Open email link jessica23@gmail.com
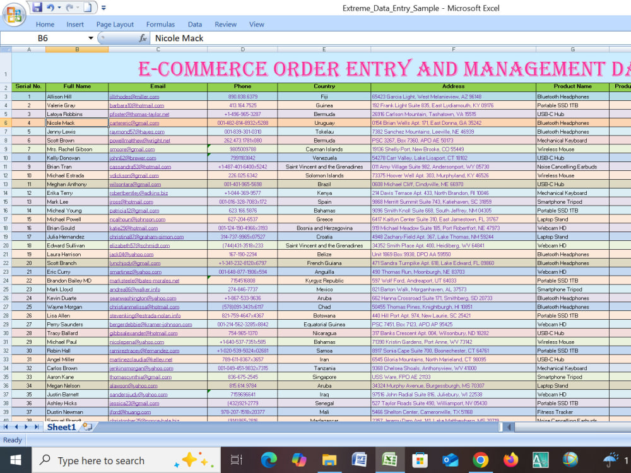The width and height of the screenshot is (631, 473). click(134, 404)
